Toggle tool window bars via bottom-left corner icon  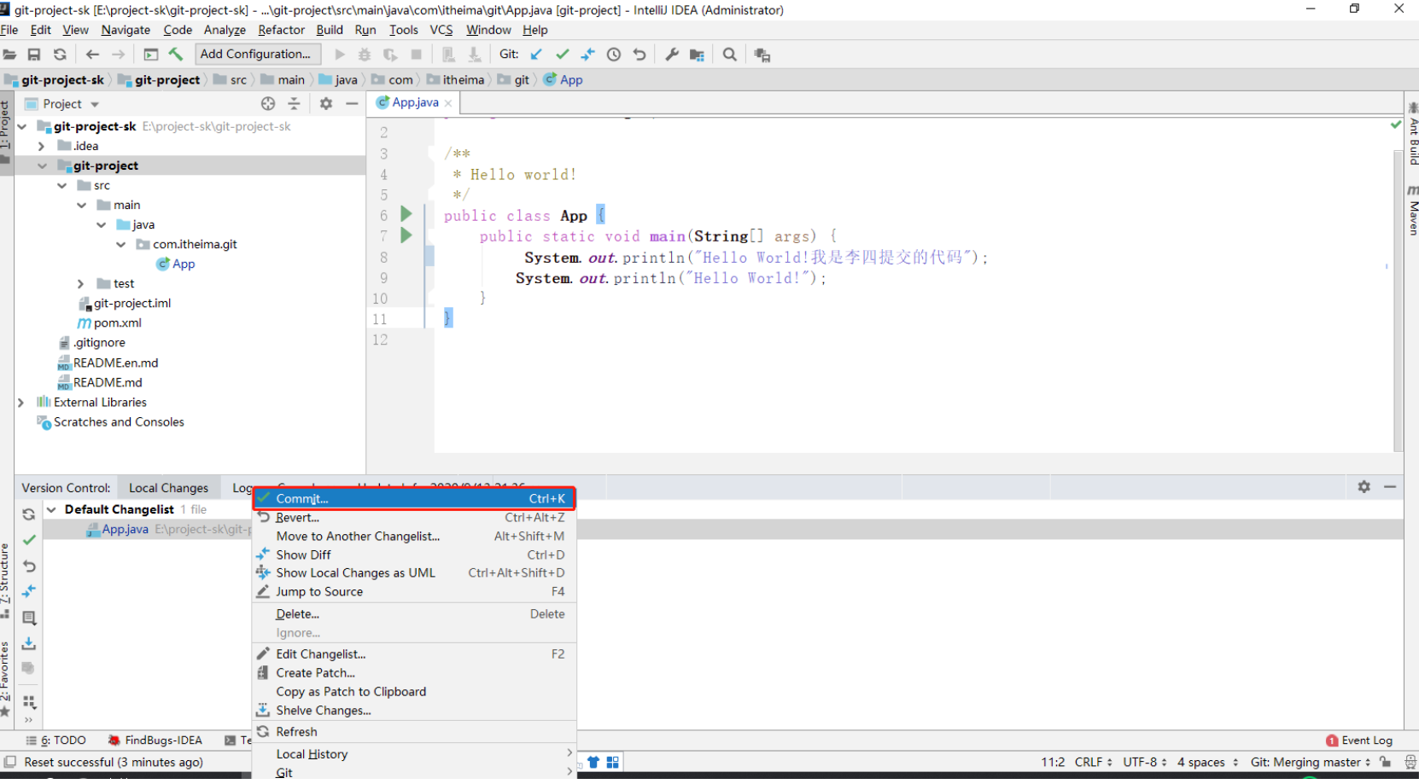[x=9, y=762]
